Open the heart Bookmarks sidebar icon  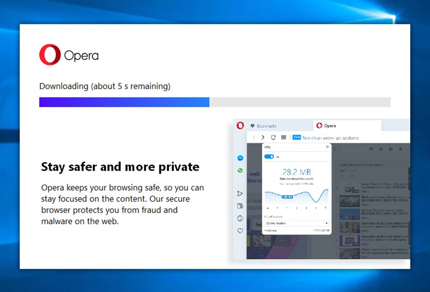click(240, 231)
